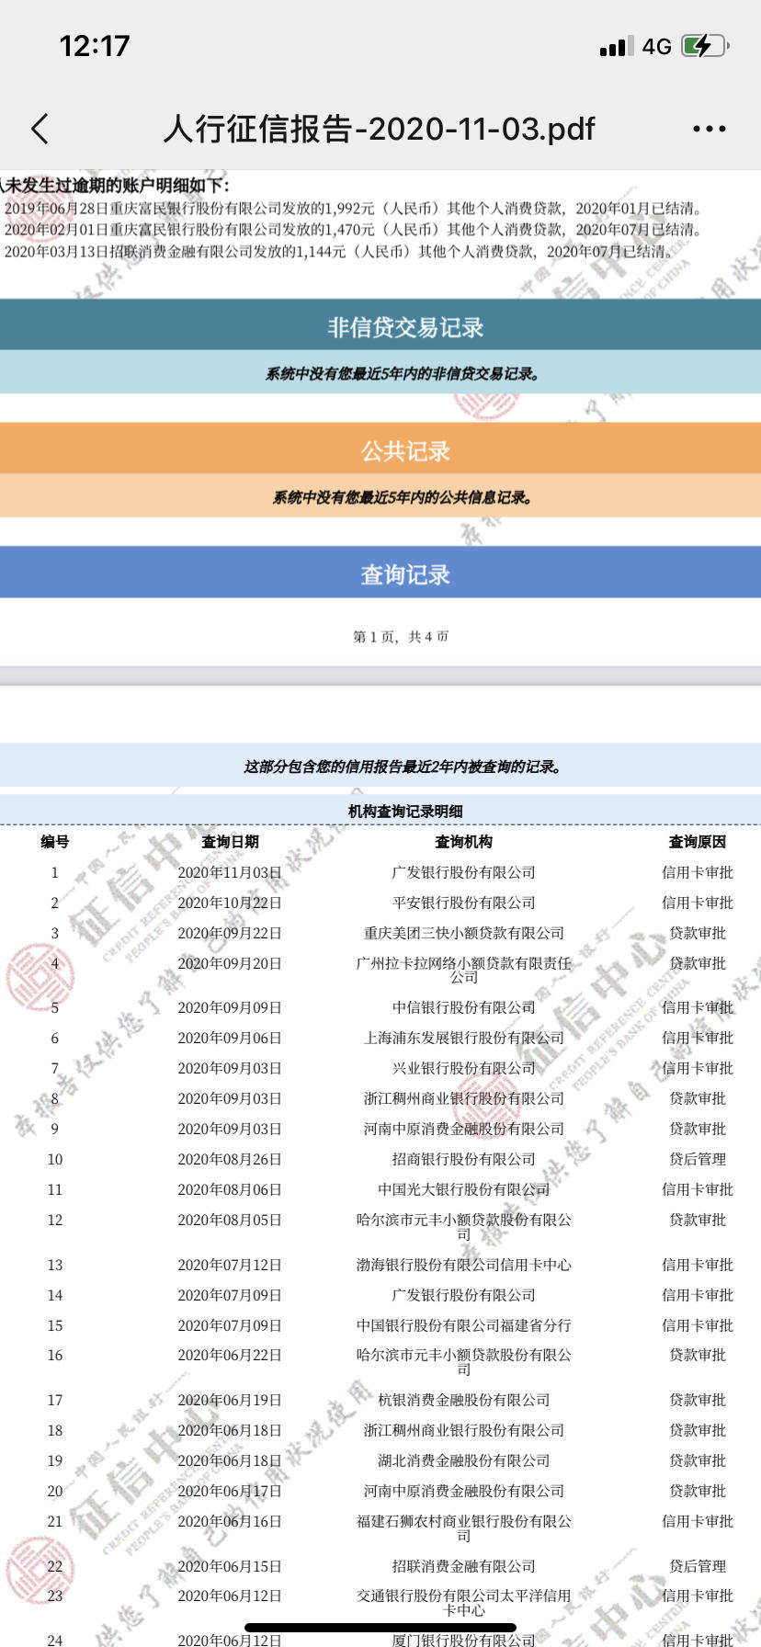Tap 招联消费金融有限公司 in row 22
This screenshot has height=1647, width=761.
tap(464, 1566)
